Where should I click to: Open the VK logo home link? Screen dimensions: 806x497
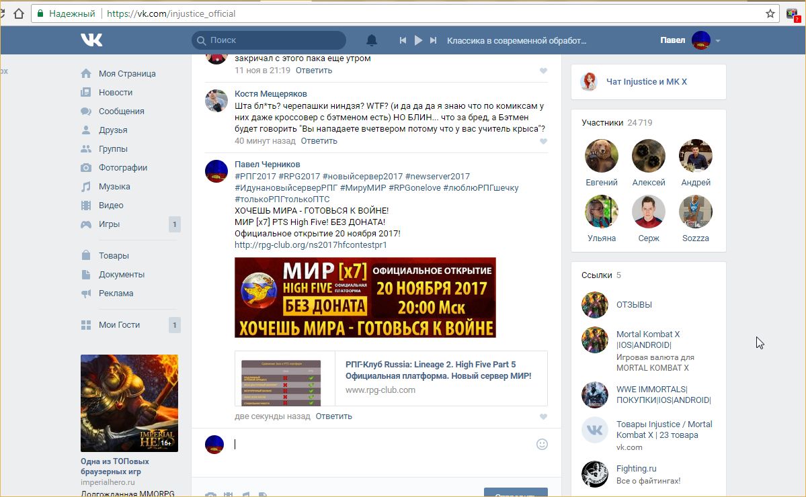[91, 40]
